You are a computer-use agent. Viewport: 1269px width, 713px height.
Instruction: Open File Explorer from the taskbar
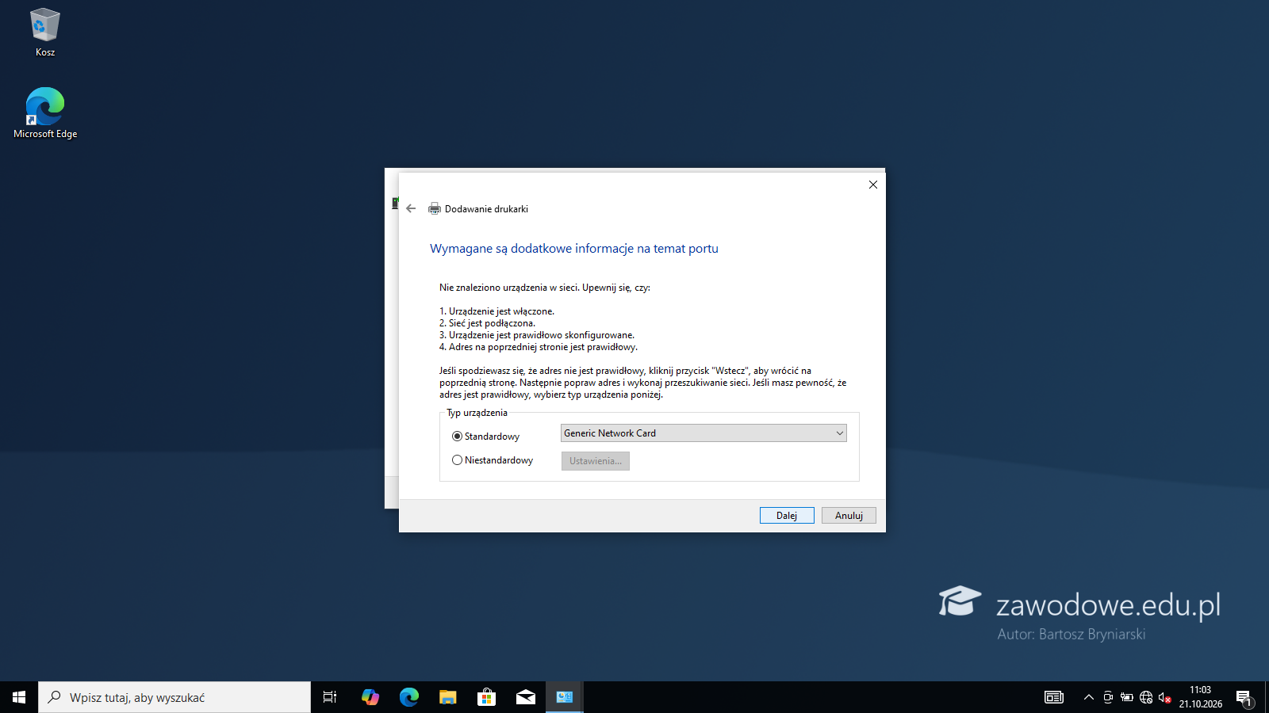click(448, 697)
